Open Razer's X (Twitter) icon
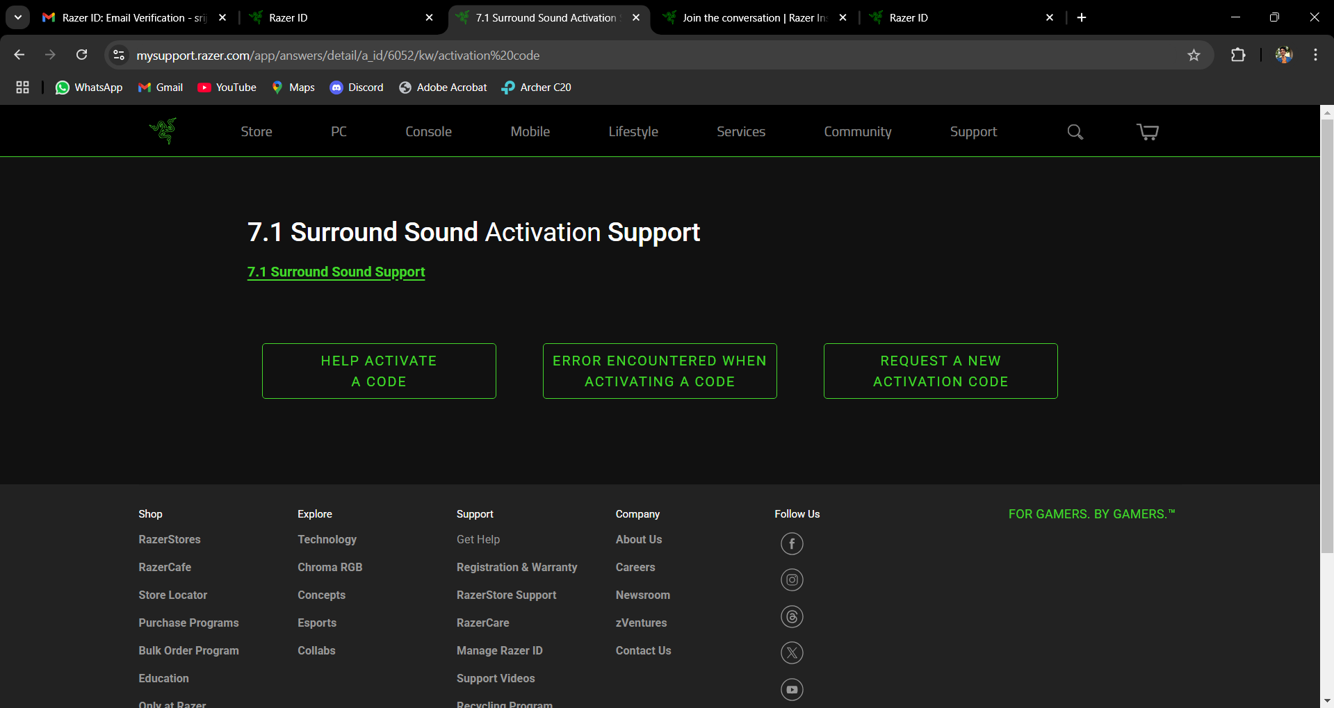The image size is (1334, 708). point(792,652)
